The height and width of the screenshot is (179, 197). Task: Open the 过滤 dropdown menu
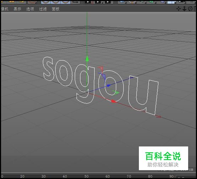(43, 9)
